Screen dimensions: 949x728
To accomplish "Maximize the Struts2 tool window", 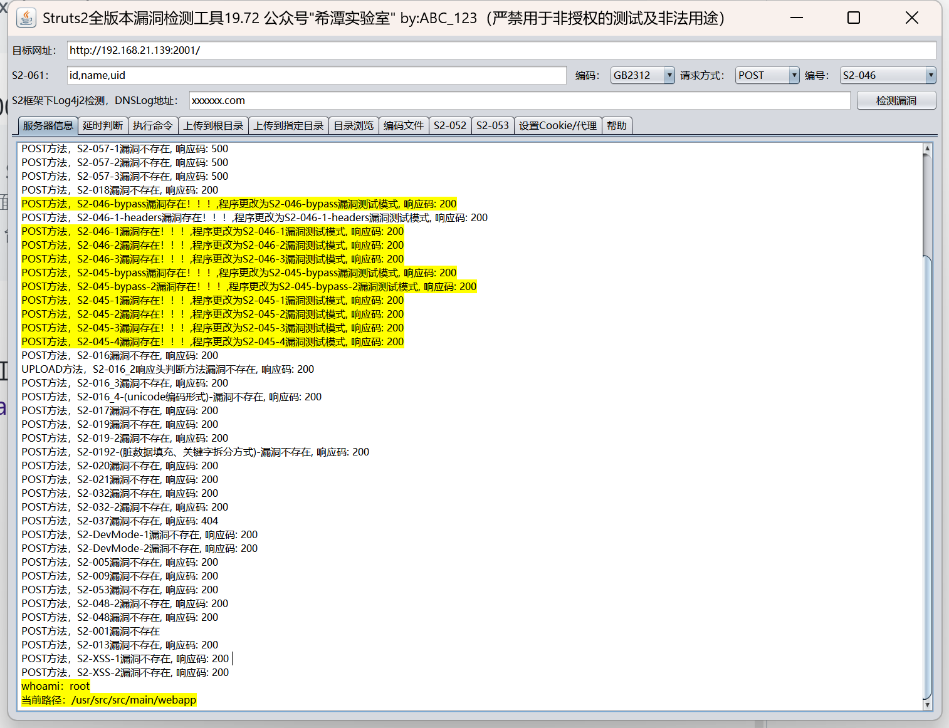I will (854, 18).
